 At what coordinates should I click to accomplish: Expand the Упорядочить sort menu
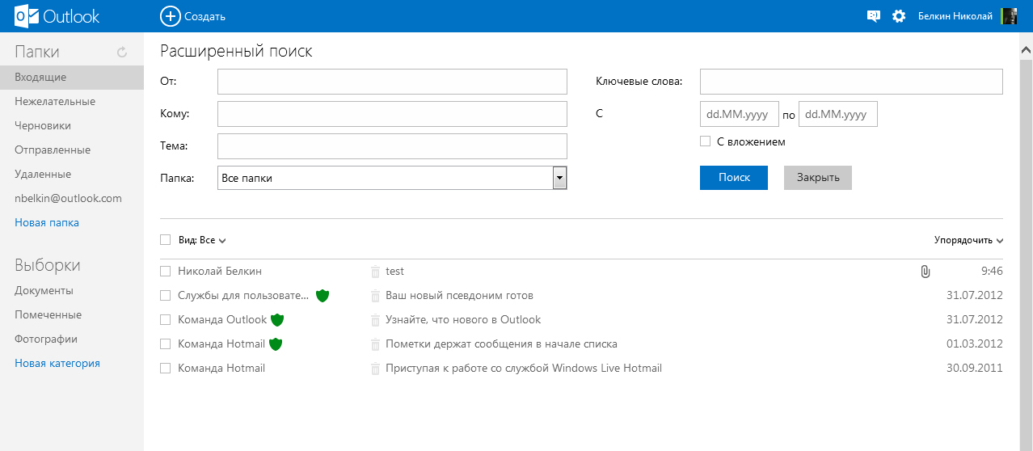point(968,240)
